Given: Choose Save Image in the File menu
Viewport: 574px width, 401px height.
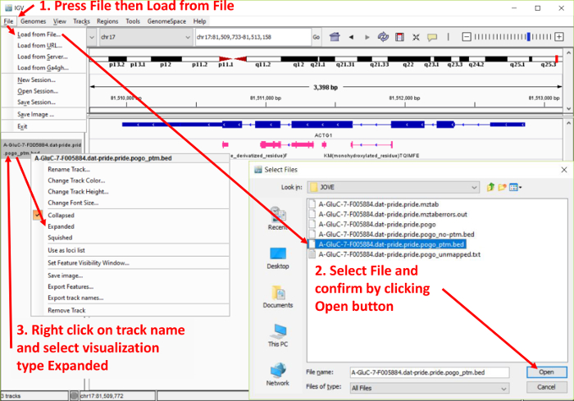Looking at the screenshot, I should pyautogui.click(x=35, y=114).
